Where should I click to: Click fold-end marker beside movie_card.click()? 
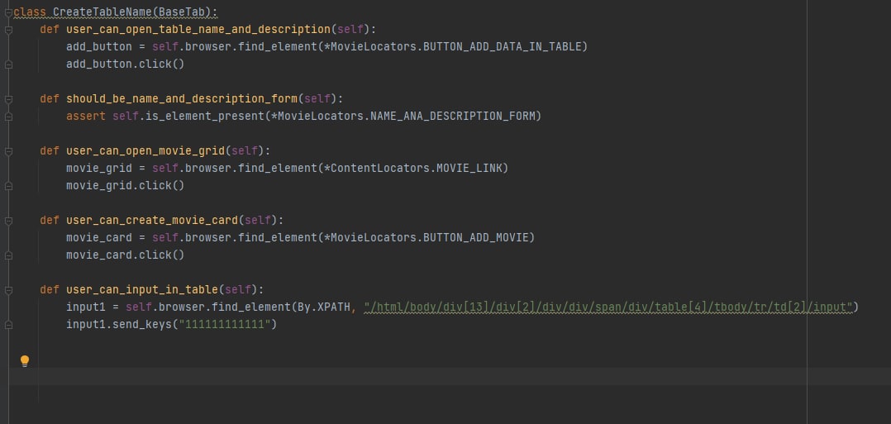click(x=8, y=255)
